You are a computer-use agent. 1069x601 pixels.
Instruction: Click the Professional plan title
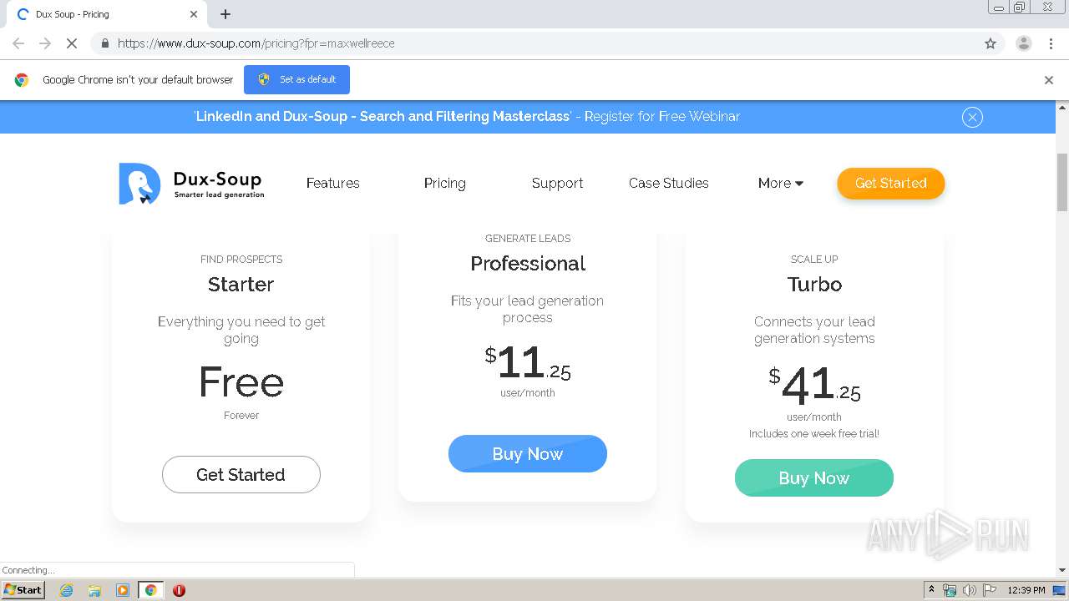point(528,264)
